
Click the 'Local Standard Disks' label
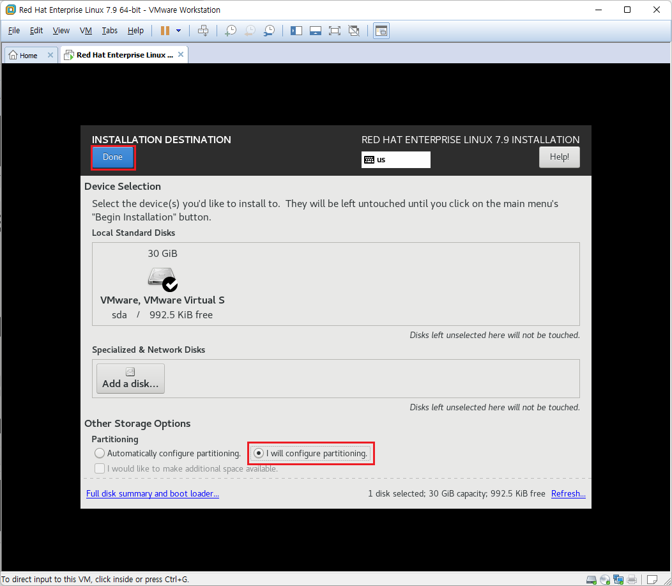tap(134, 233)
